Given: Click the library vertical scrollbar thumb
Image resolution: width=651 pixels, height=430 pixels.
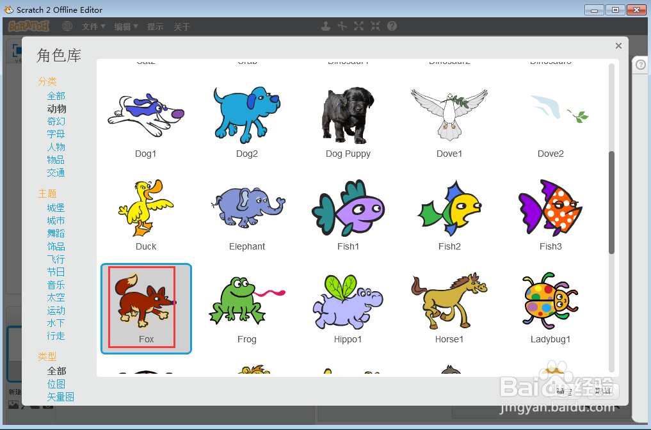Looking at the screenshot, I should click(611, 203).
